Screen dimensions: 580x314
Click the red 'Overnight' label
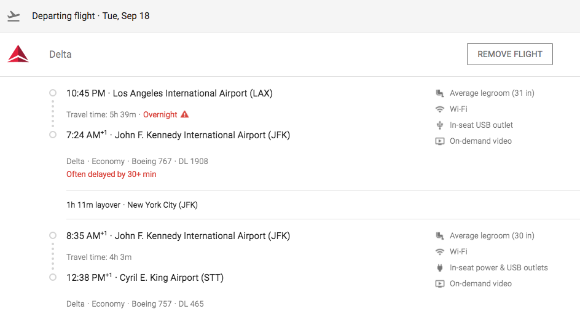[160, 115]
